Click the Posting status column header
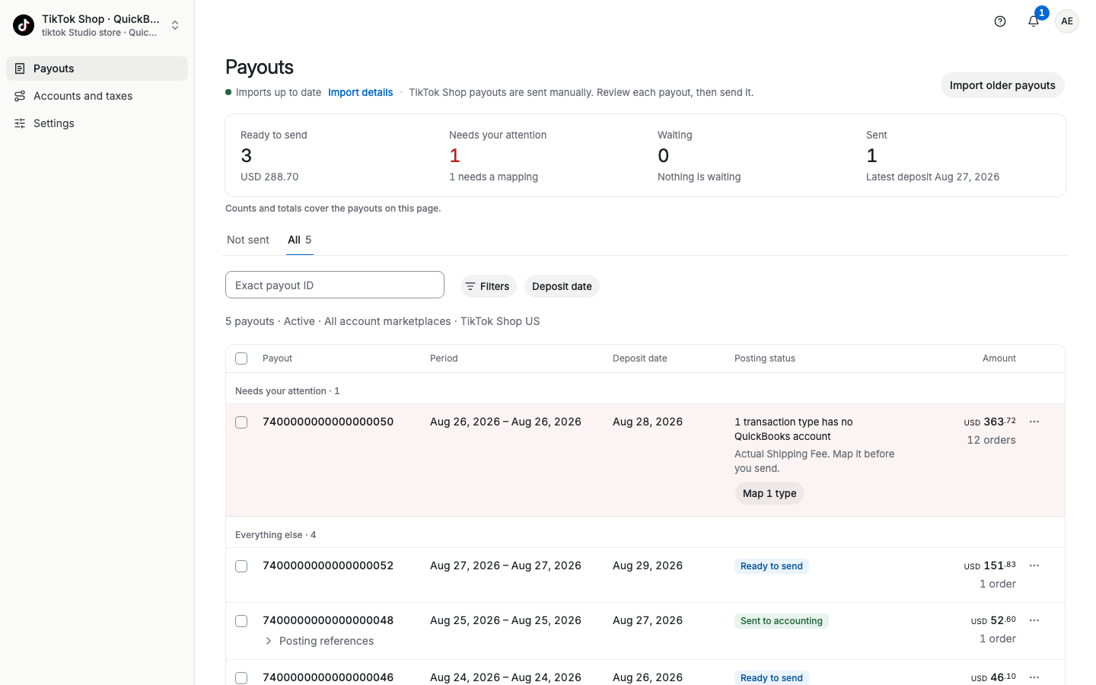 point(765,358)
